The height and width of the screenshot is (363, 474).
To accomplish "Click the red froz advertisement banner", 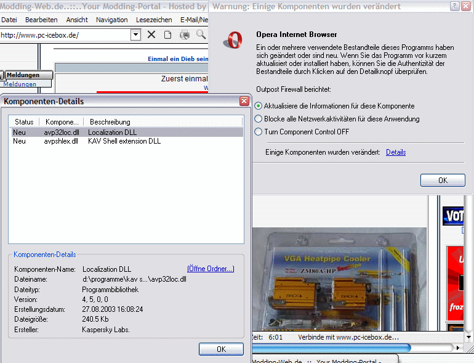I will pos(456,283).
